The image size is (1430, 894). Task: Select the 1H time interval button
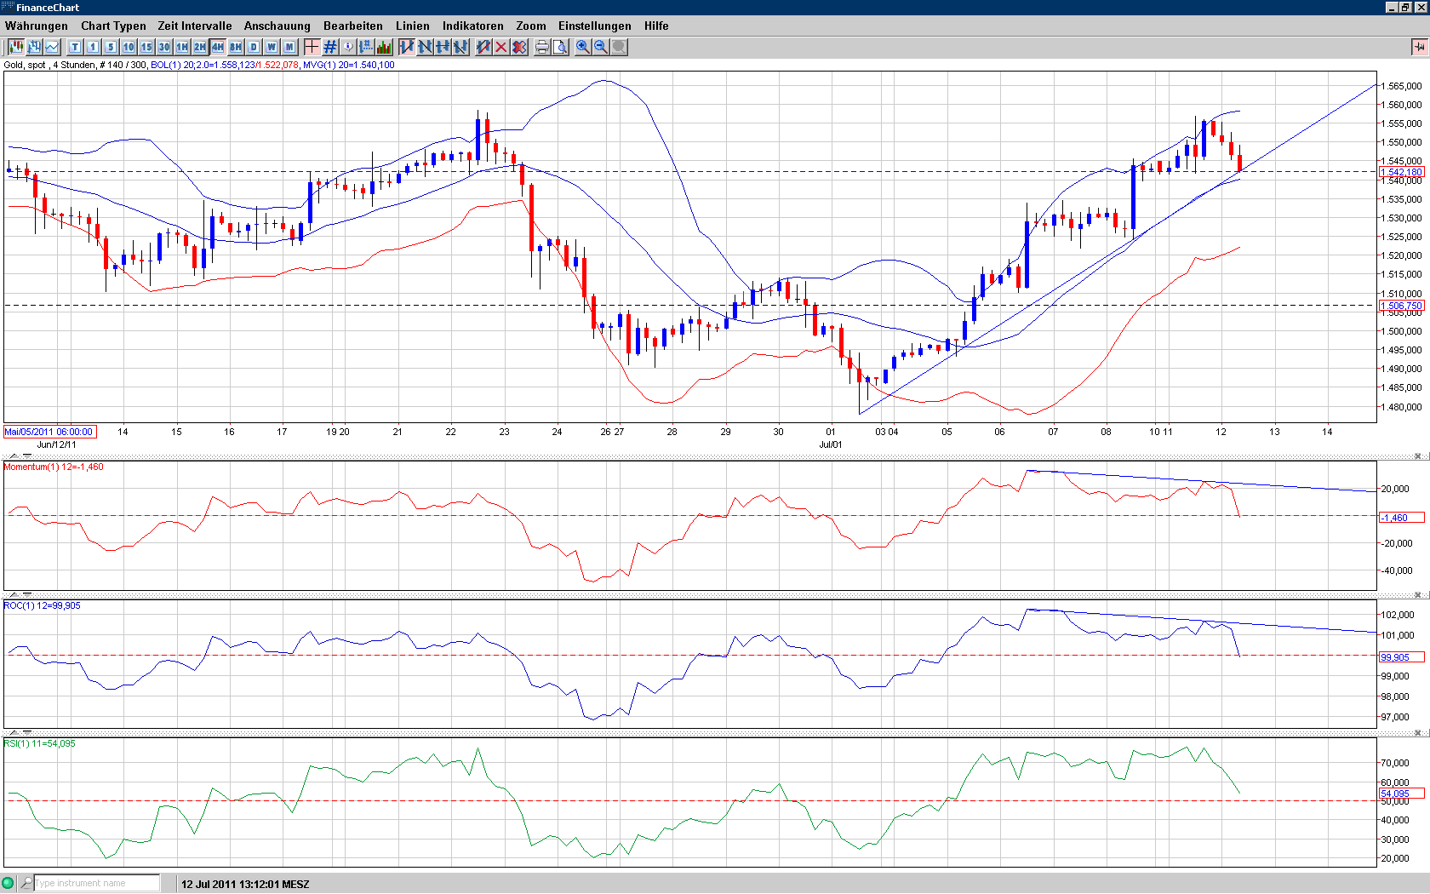pos(182,47)
